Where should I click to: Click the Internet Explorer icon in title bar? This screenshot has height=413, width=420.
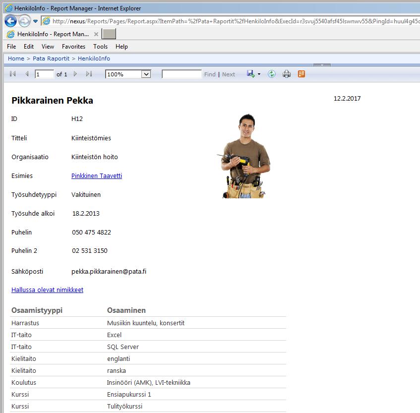point(8,8)
